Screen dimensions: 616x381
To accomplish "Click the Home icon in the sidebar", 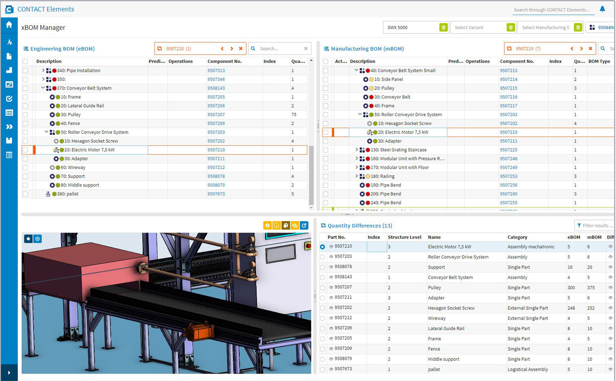I will coord(9,25).
